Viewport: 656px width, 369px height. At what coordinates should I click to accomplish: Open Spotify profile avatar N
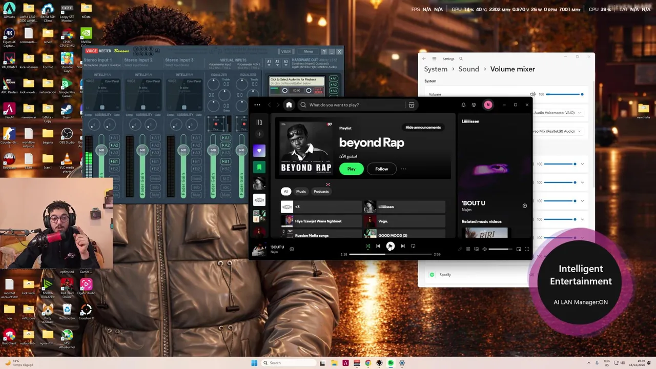[488, 105]
